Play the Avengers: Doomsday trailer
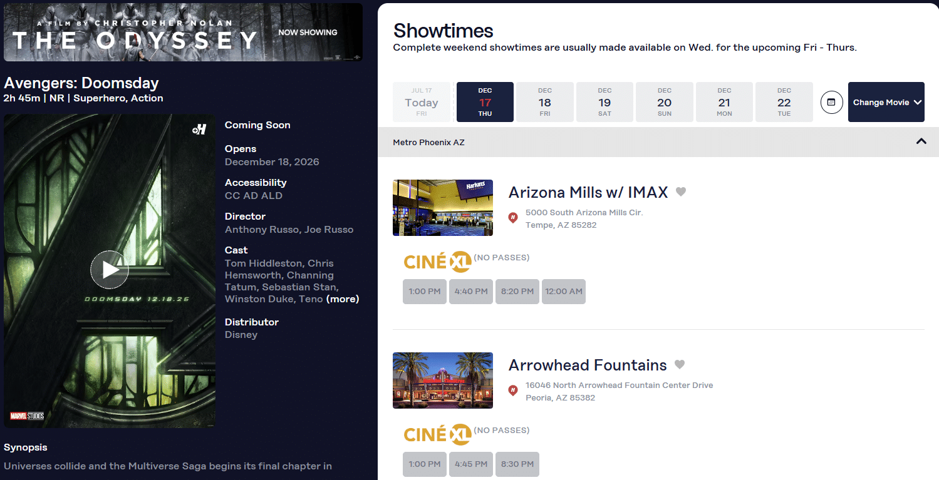This screenshot has width=939, height=480. point(110,270)
